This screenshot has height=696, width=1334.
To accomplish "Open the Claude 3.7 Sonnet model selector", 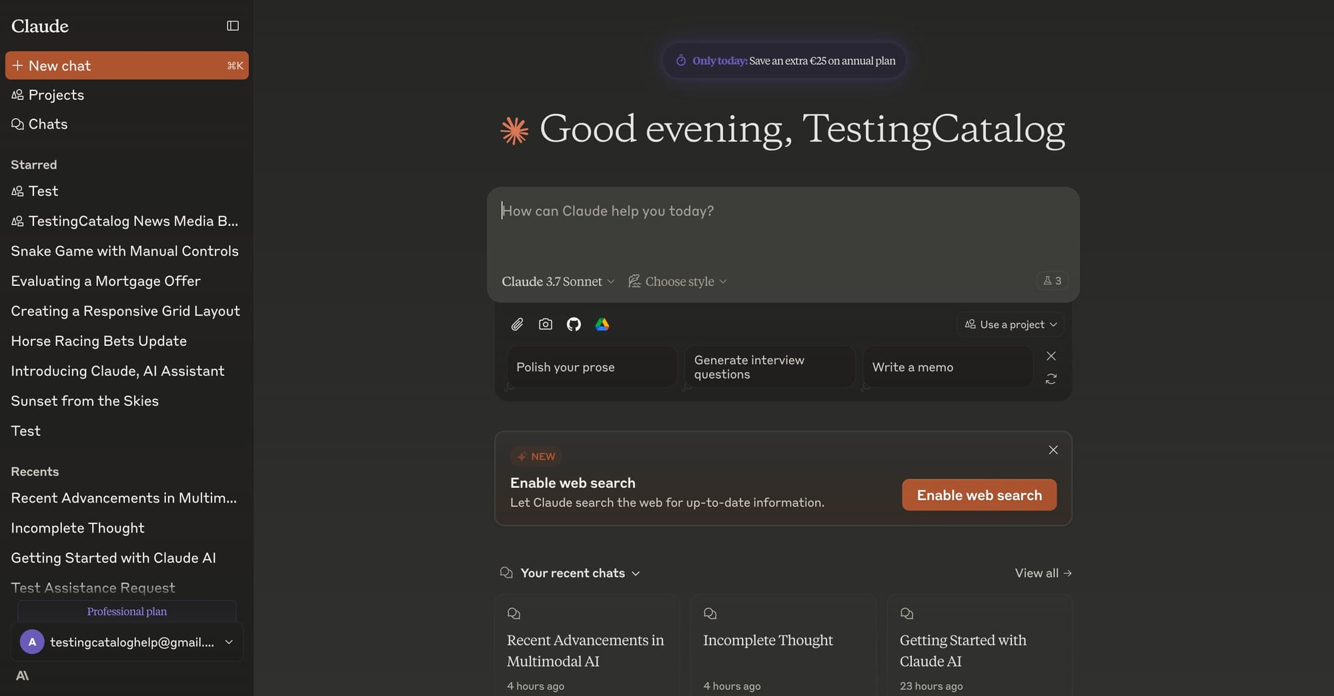I will point(558,281).
